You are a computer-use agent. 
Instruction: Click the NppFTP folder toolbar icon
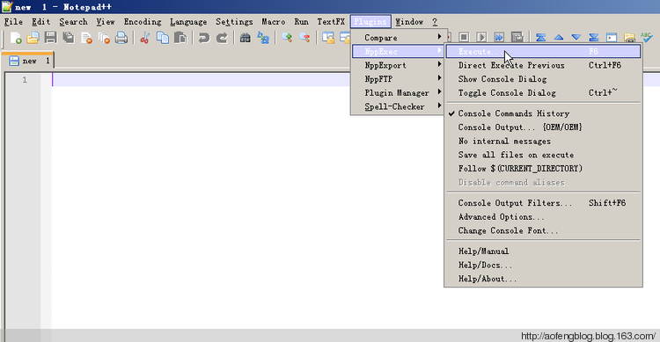coord(629,38)
